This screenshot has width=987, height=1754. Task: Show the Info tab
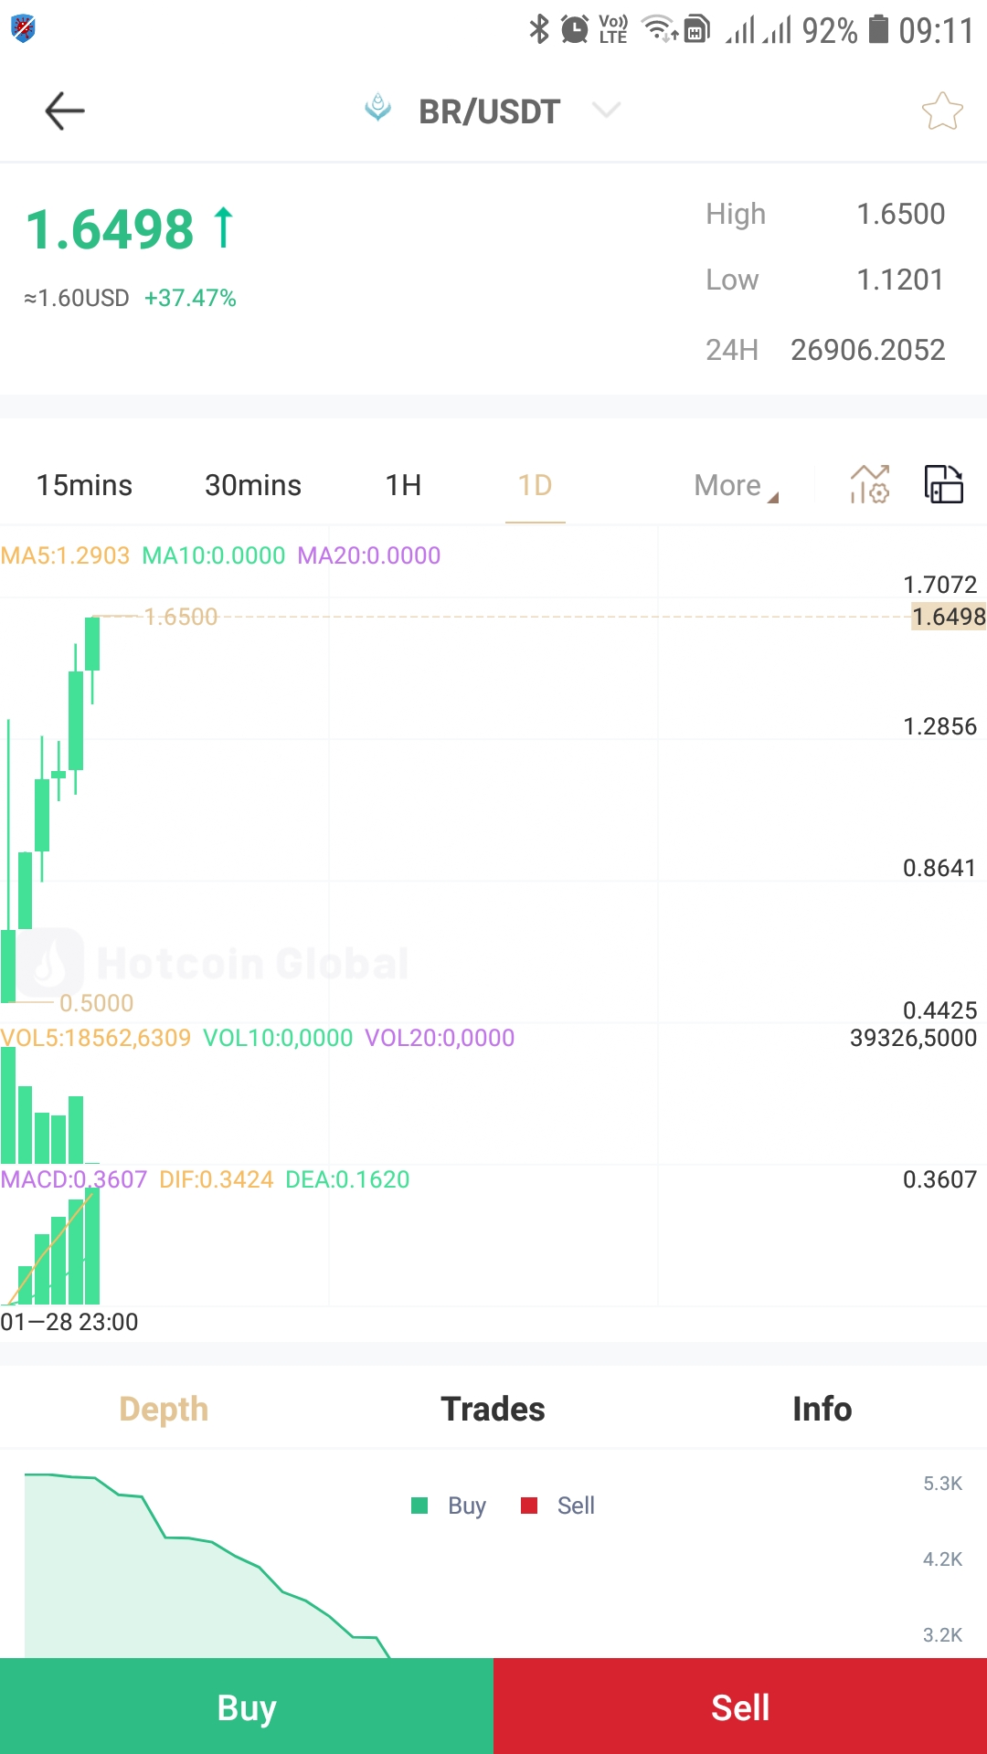point(822,1410)
